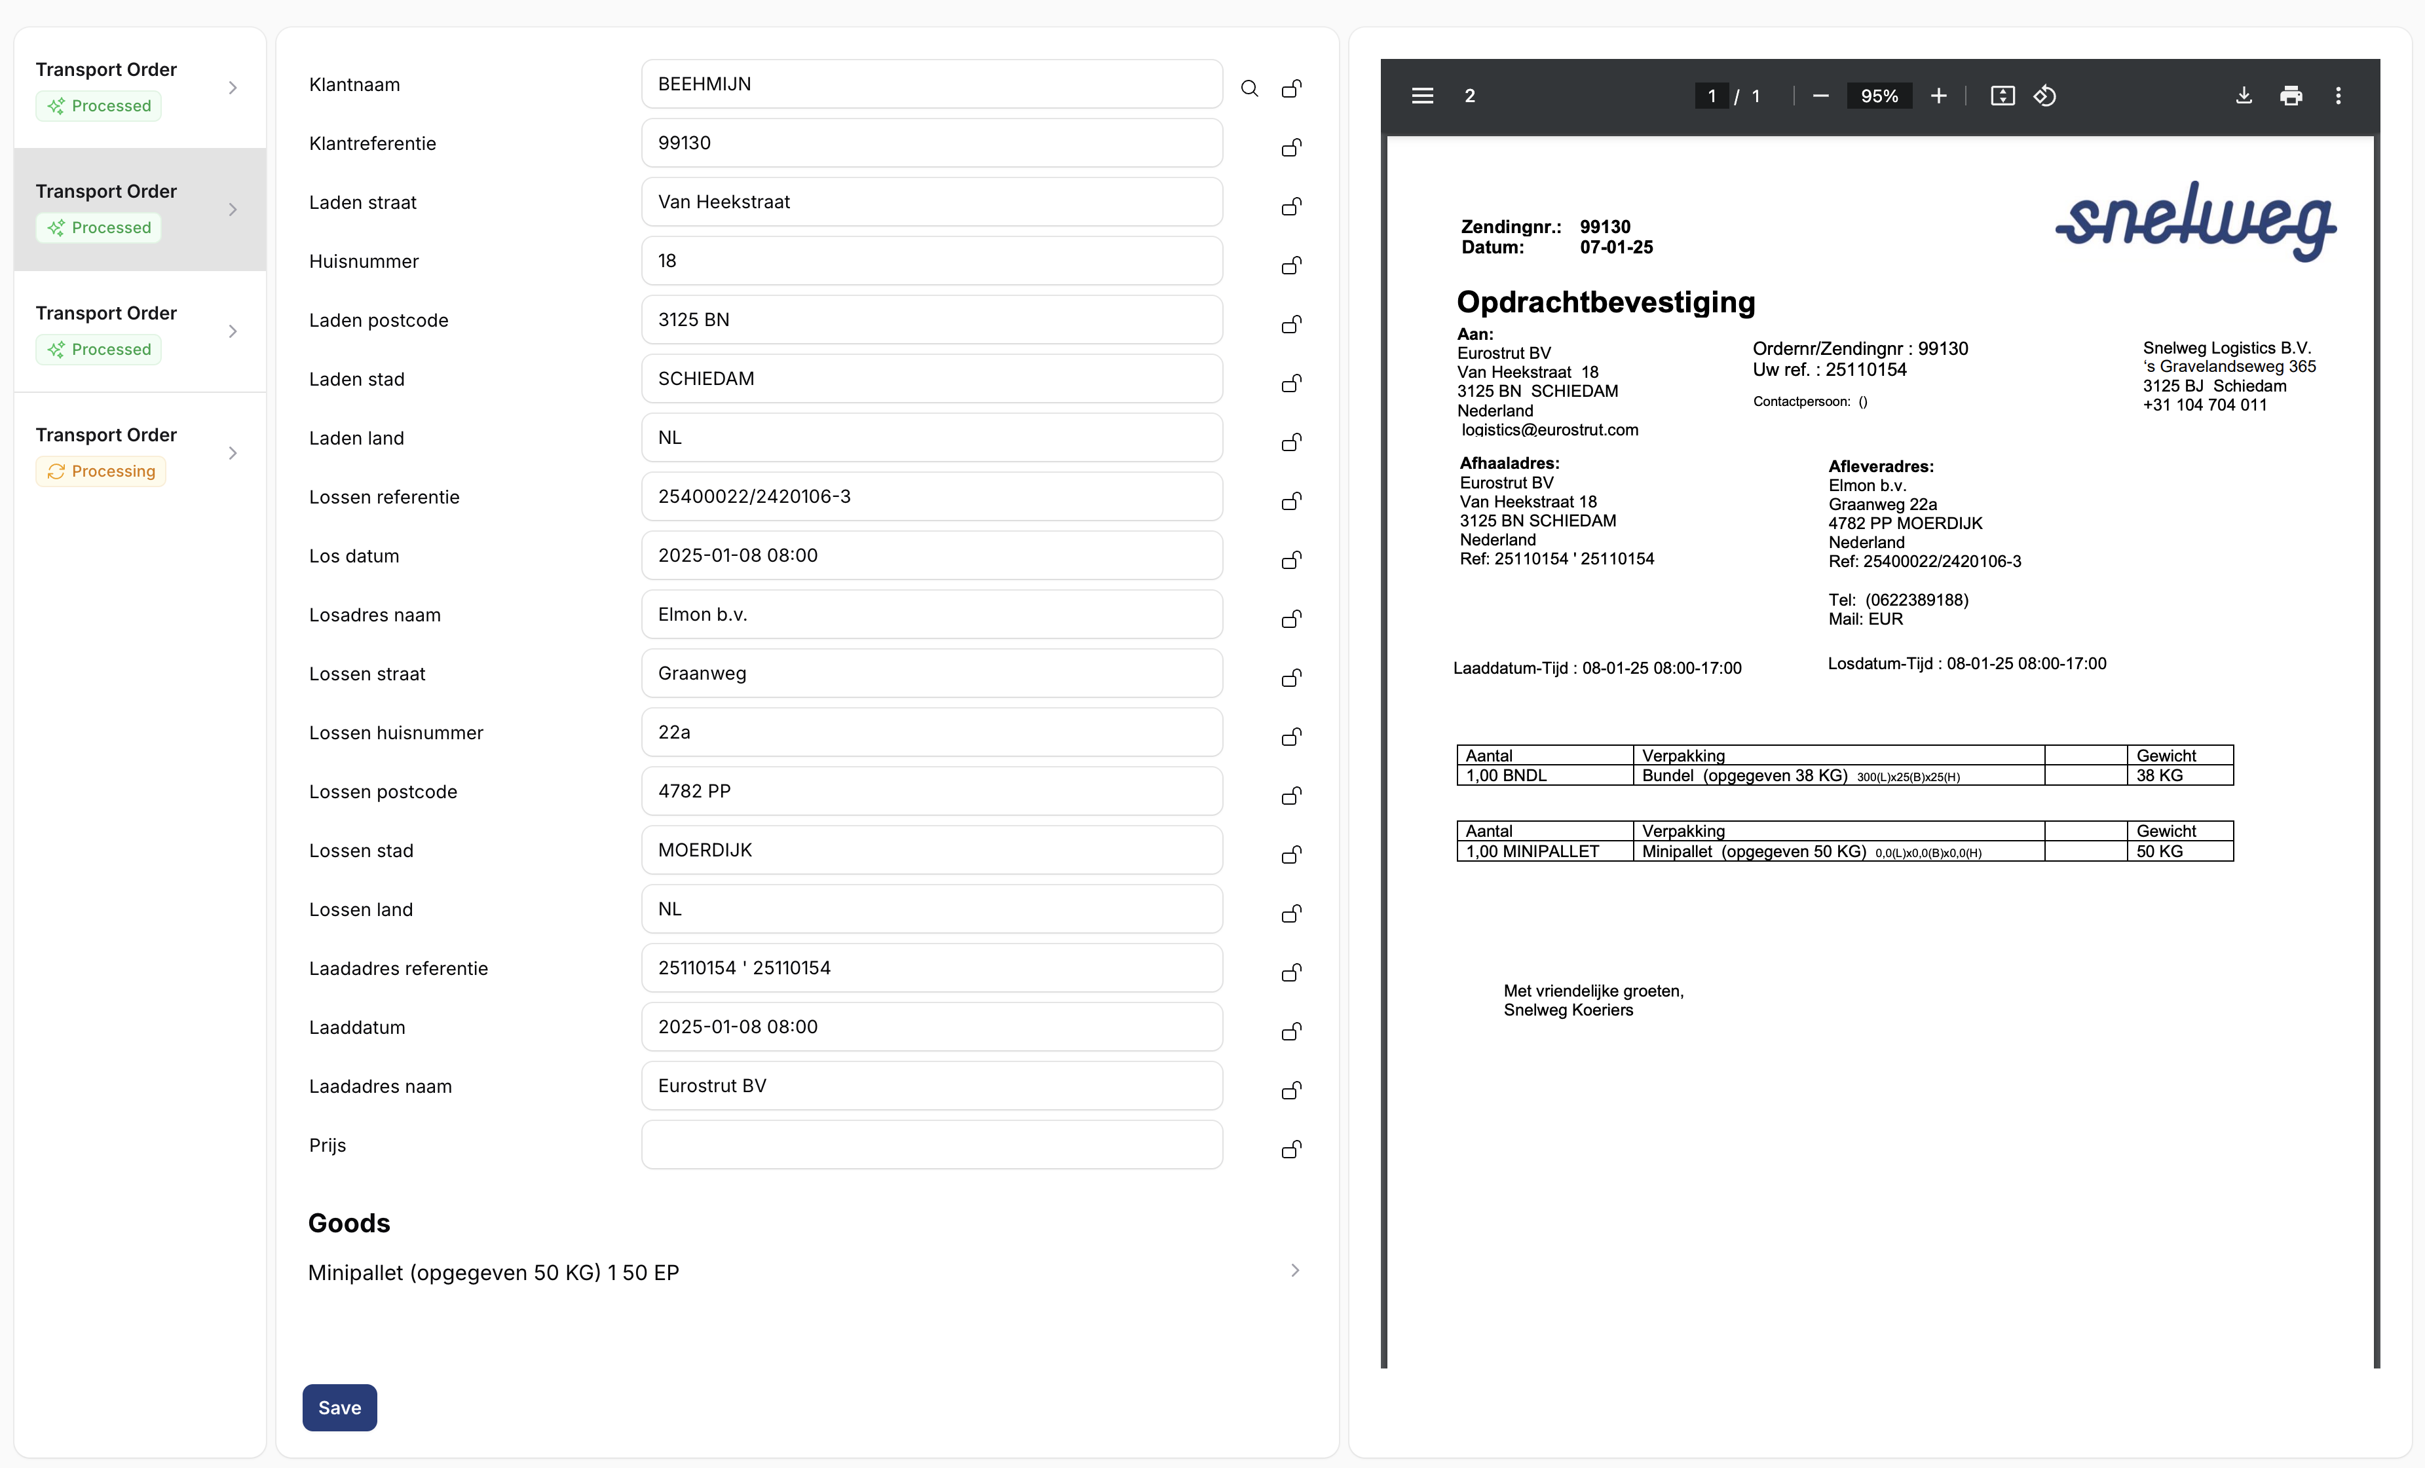Click the Save button
The image size is (2425, 1468).
pyautogui.click(x=339, y=1407)
